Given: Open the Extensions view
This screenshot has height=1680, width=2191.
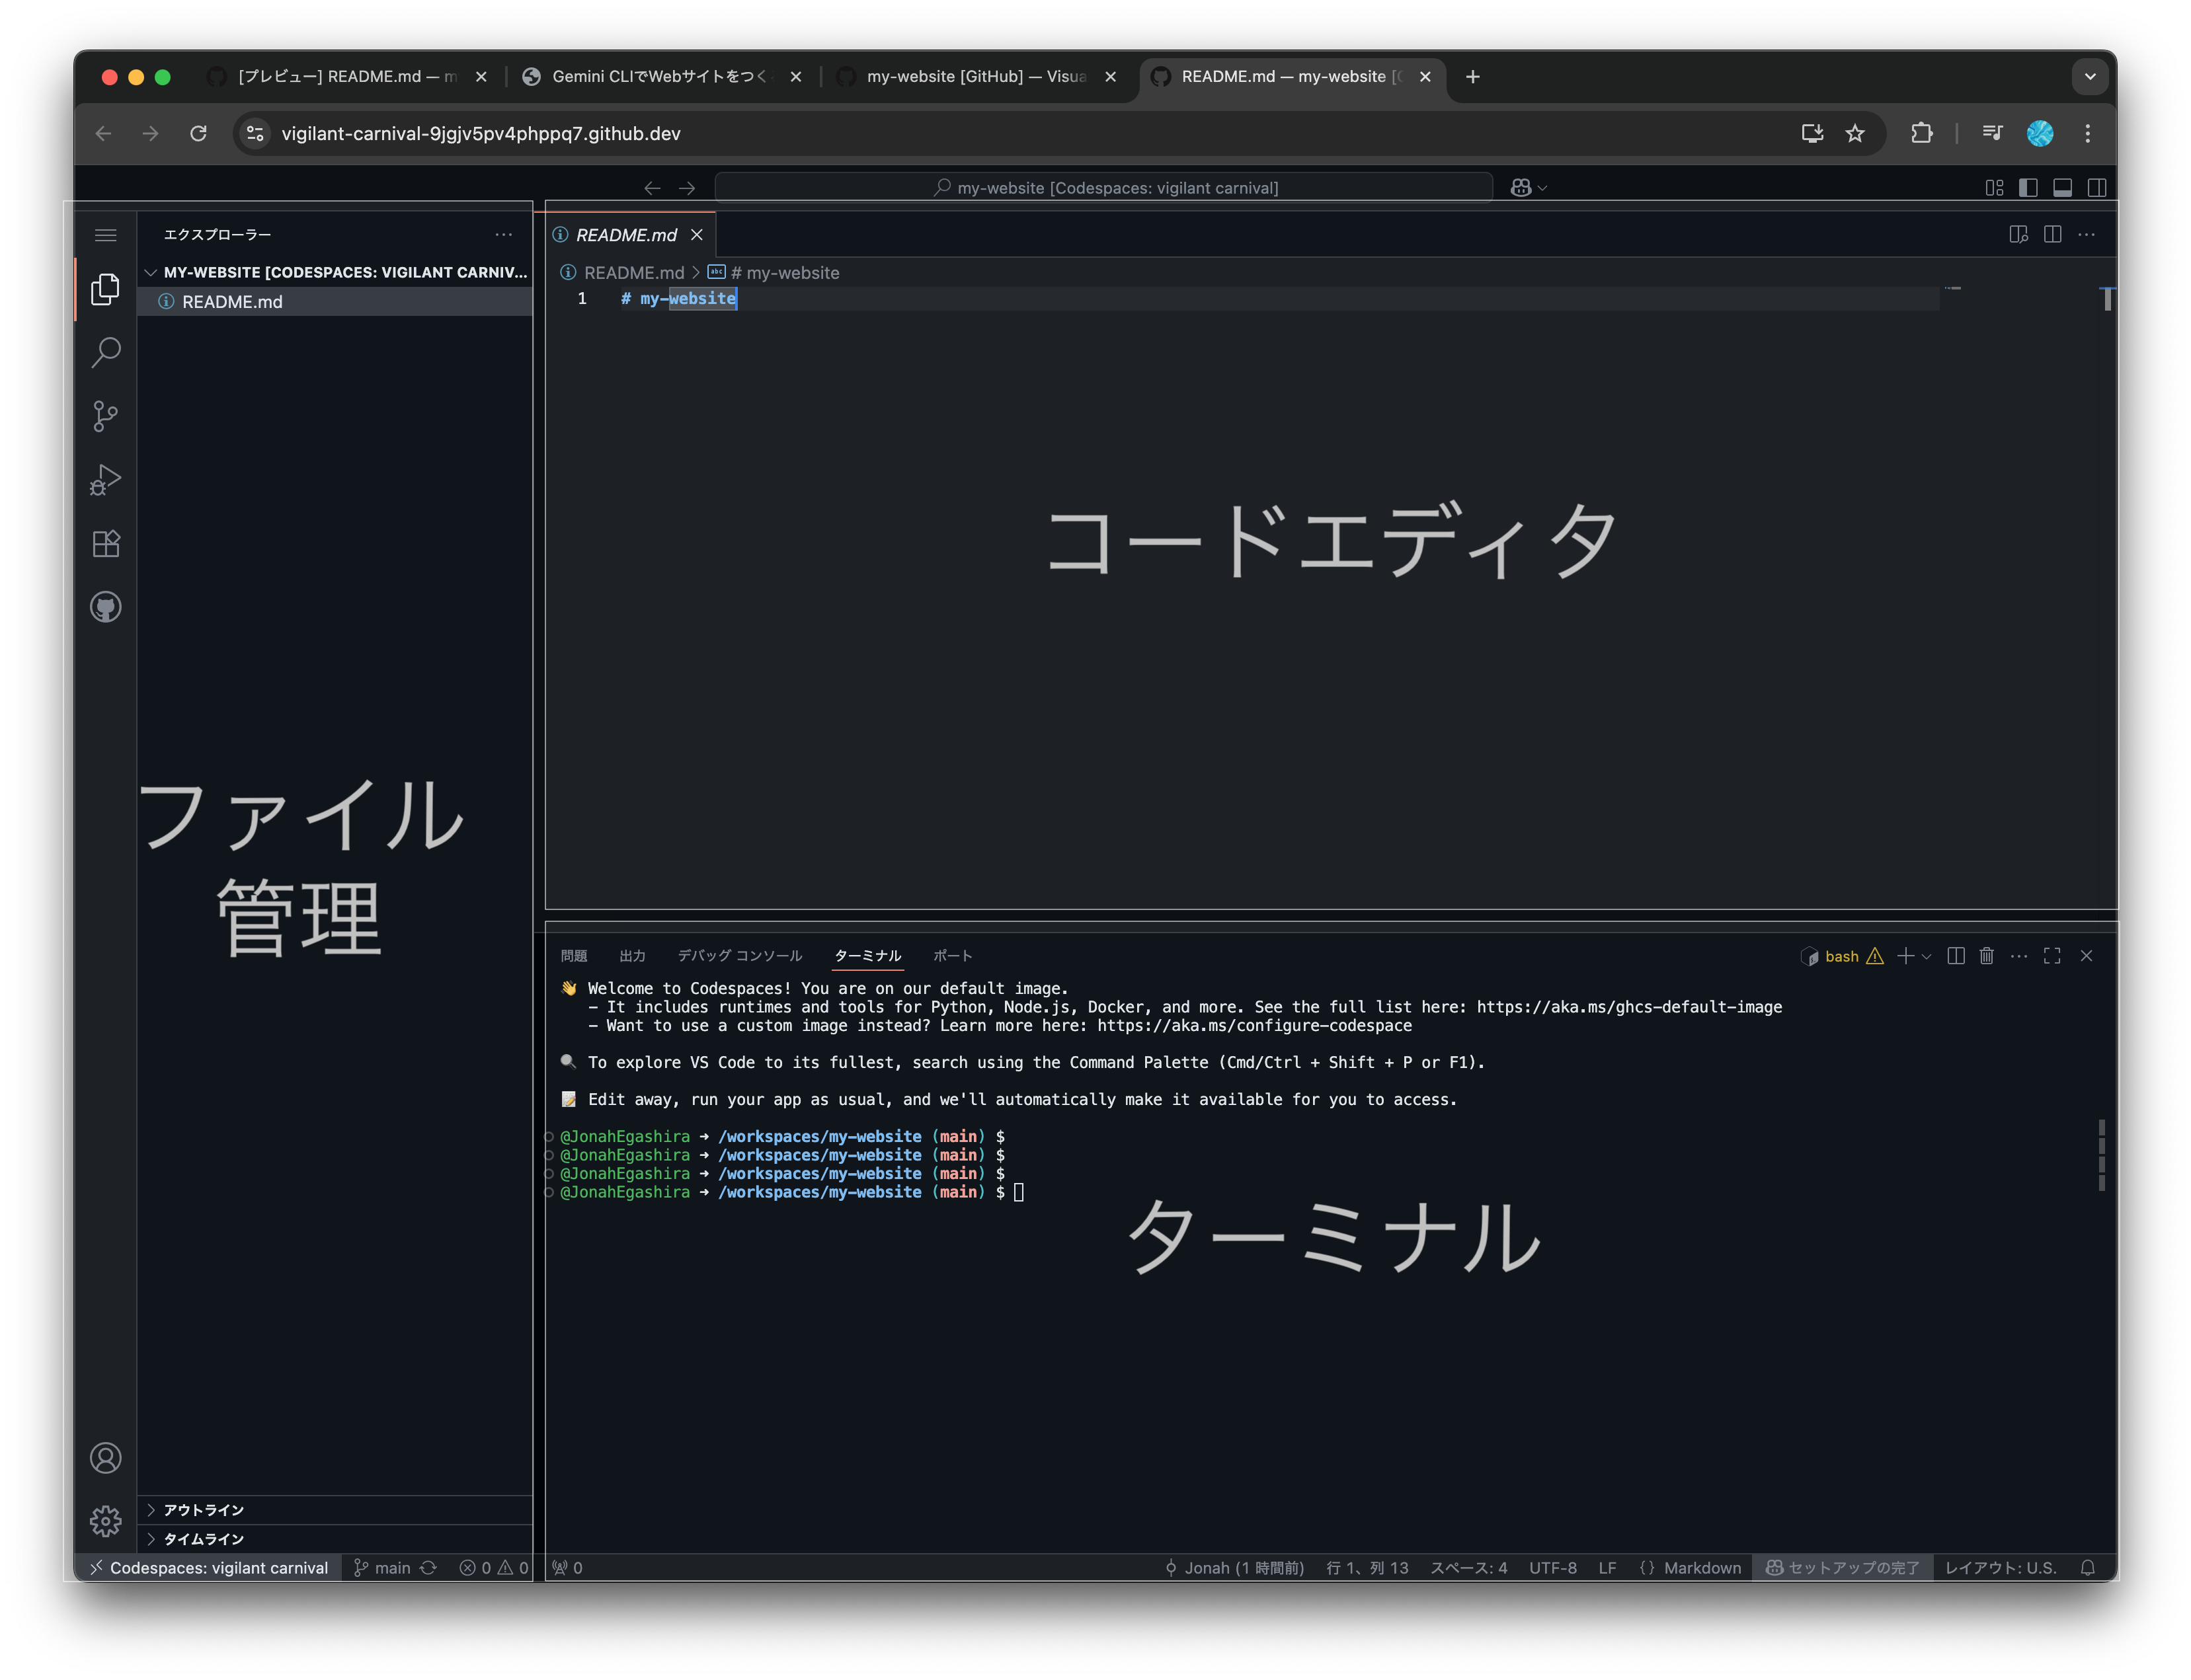Looking at the screenshot, I should (x=105, y=543).
